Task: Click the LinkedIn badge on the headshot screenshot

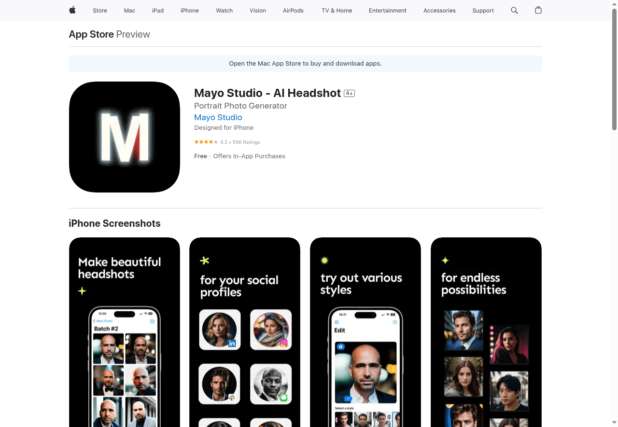Action: pyautogui.click(x=232, y=343)
